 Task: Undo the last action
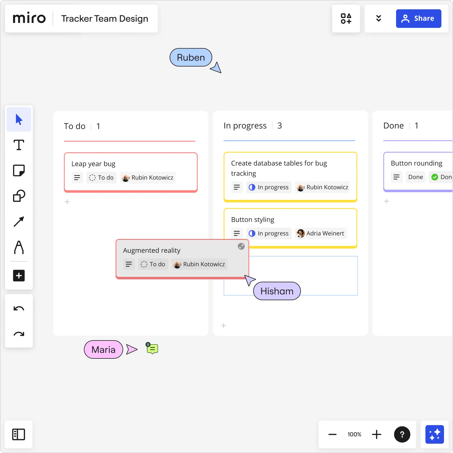[19, 308]
